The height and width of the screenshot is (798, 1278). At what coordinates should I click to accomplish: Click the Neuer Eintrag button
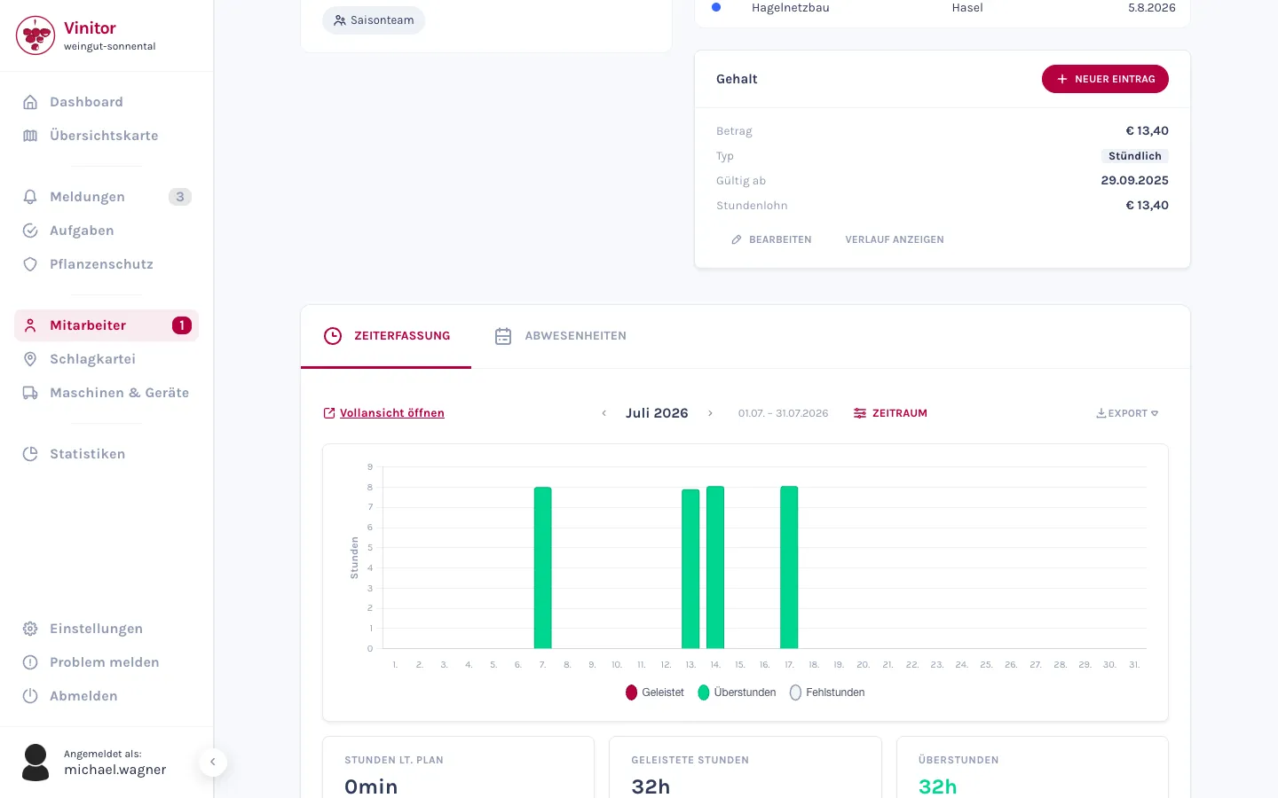pos(1105,79)
